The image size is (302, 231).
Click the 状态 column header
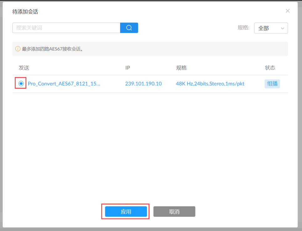click(x=270, y=68)
